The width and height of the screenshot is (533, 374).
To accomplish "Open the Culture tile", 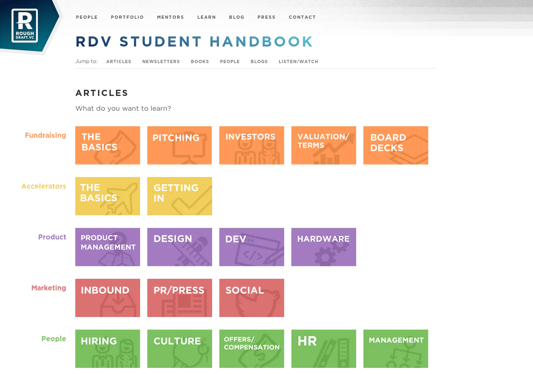I will [180, 349].
